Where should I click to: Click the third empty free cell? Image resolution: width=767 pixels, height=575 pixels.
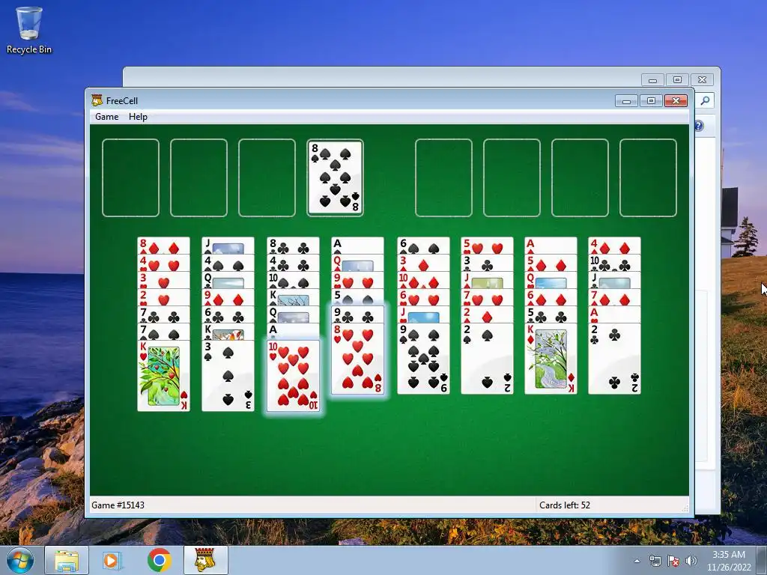click(x=267, y=177)
